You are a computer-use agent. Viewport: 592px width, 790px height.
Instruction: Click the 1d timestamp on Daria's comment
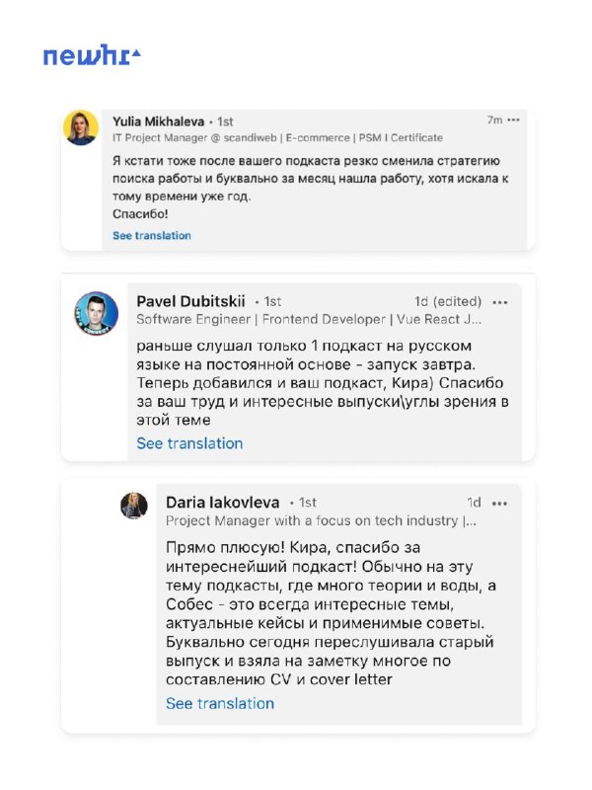[475, 503]
